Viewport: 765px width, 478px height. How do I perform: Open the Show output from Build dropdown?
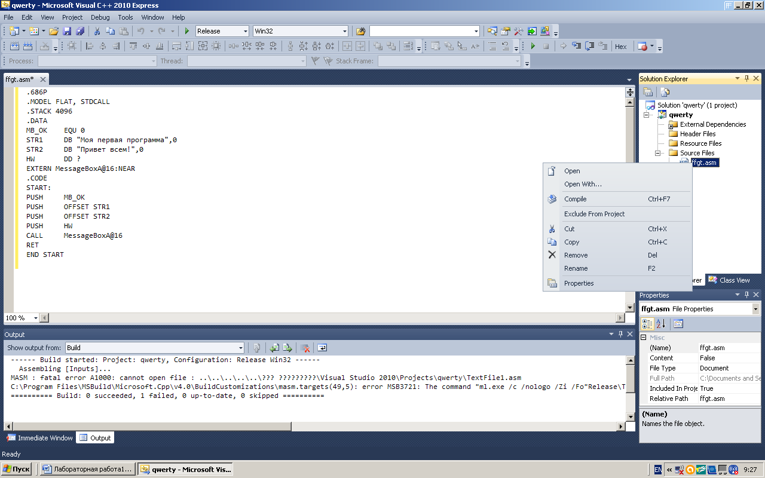pos(241,348)
